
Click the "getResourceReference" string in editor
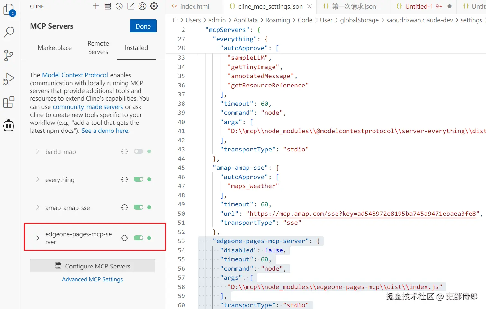coord(268,85)
